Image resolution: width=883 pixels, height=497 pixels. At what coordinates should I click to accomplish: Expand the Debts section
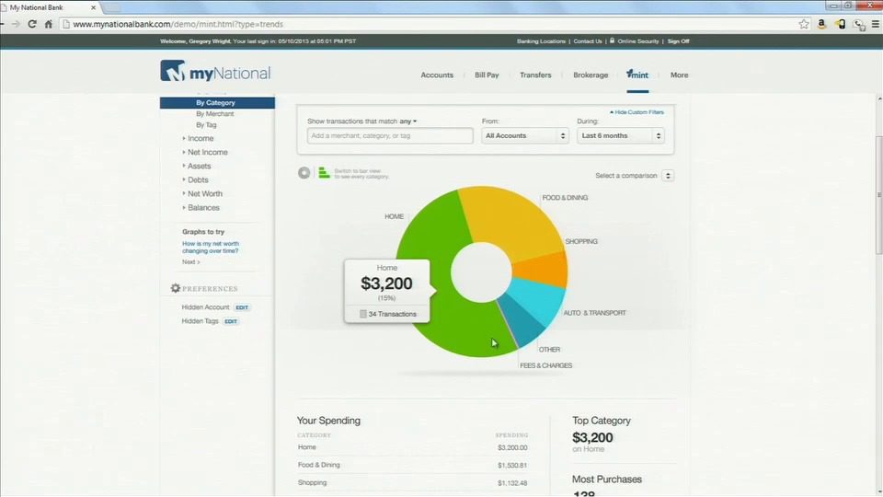tap(198, 179)
